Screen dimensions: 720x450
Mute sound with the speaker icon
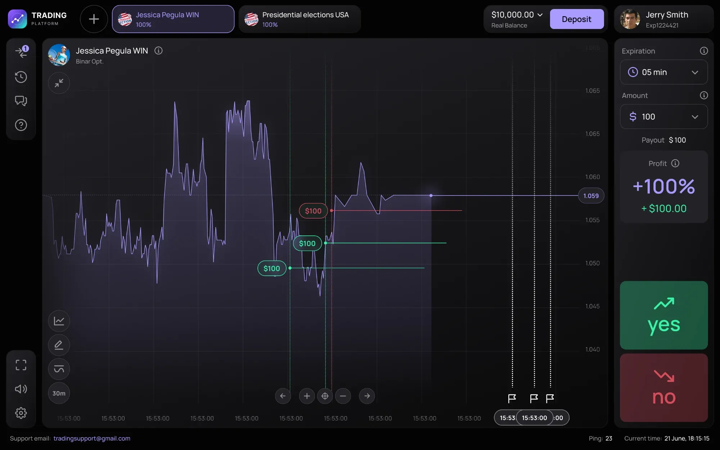(x=21, y=389)
